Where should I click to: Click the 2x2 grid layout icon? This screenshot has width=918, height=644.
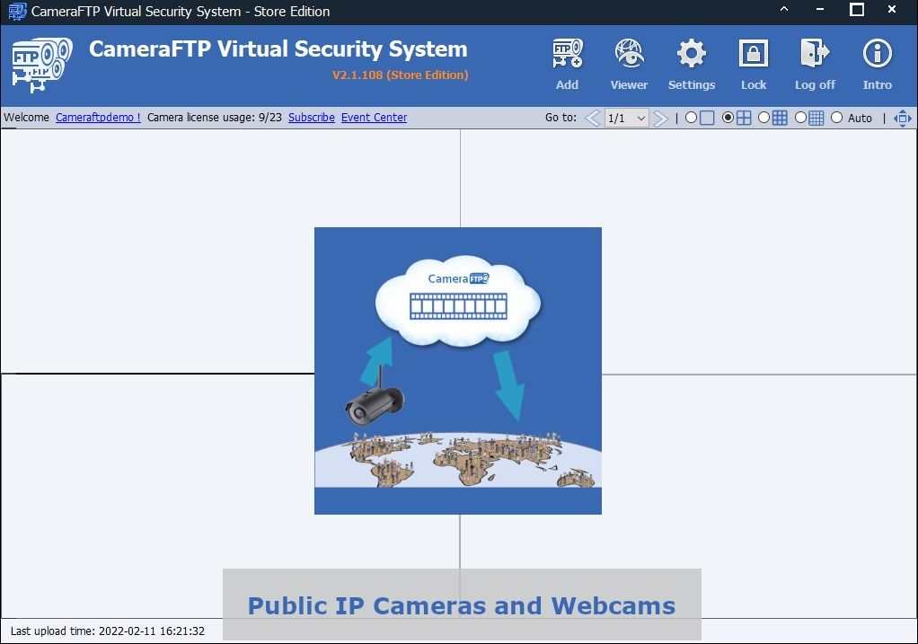coord(744,119)
